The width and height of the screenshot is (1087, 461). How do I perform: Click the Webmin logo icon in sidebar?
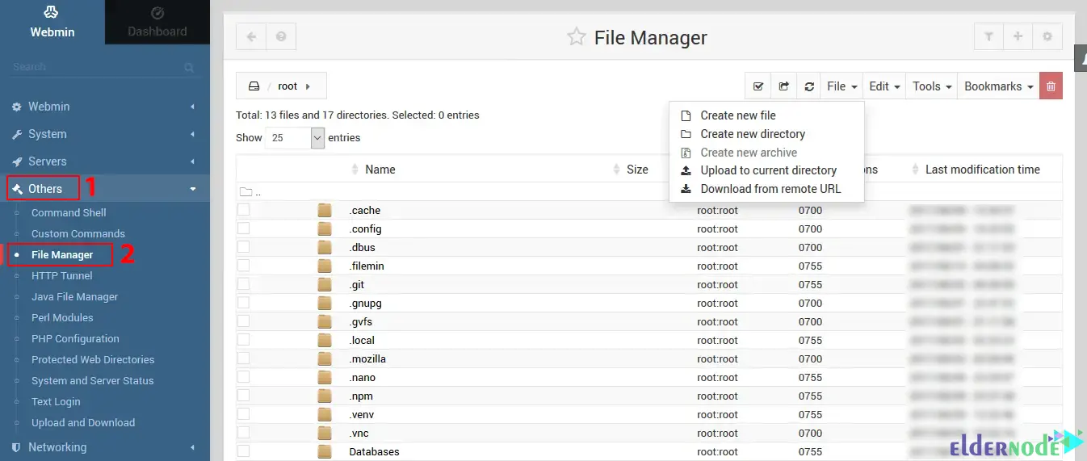coord(52,13)
